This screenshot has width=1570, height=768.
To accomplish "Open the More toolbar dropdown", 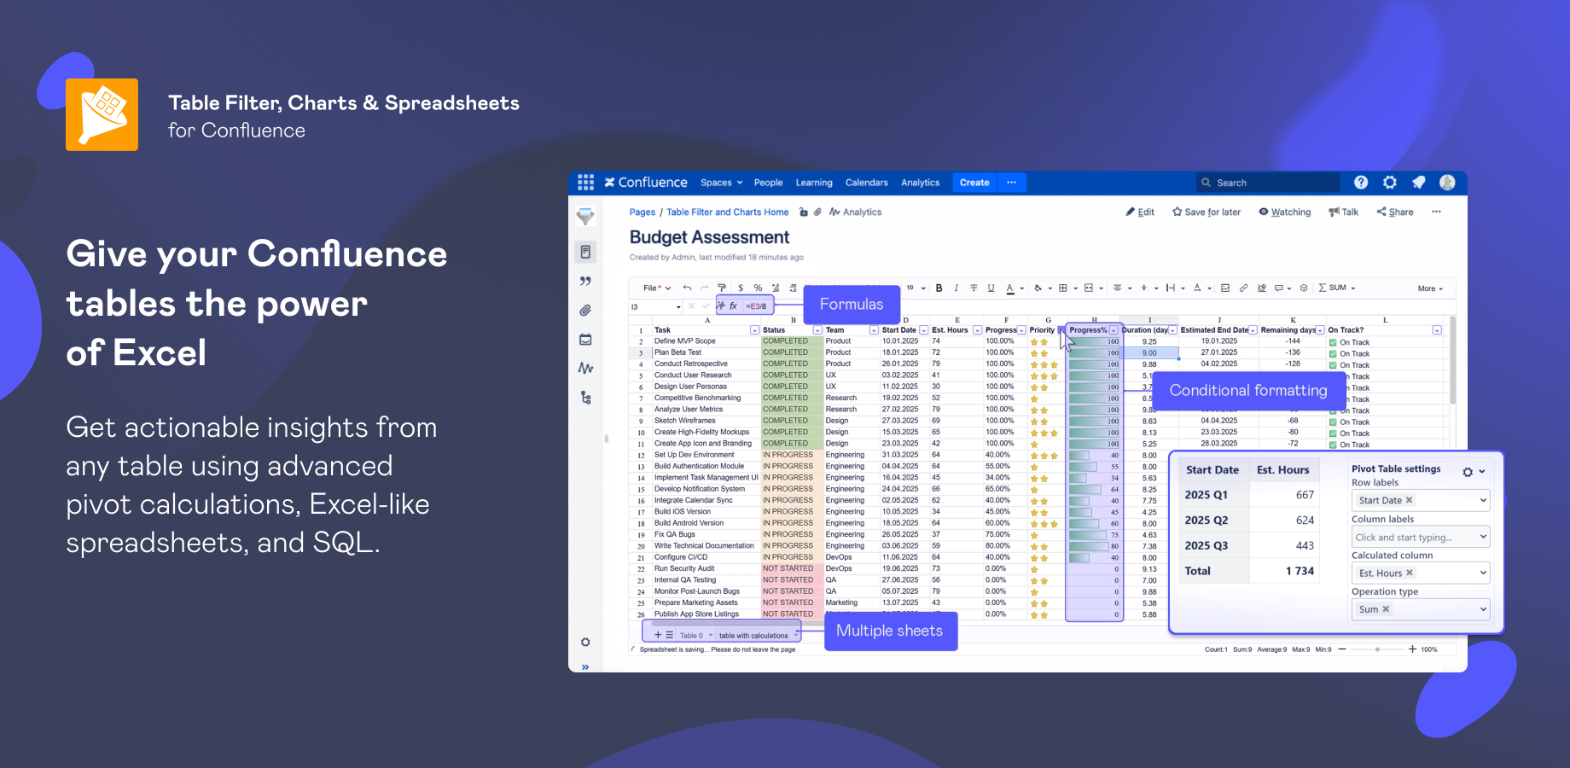I will pos(1430,288).
